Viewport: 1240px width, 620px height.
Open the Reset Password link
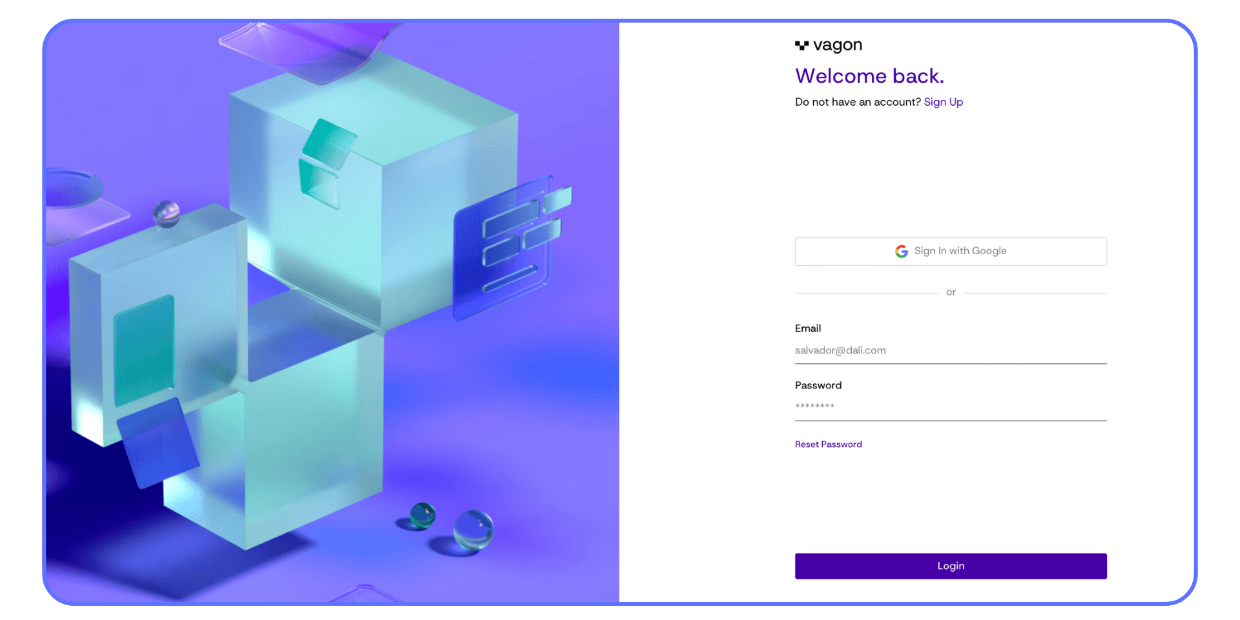pos(828,445)
